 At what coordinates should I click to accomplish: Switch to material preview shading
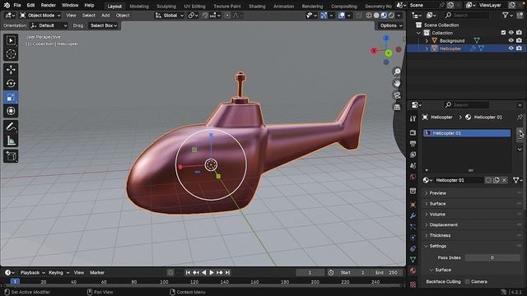pos(384,16)
